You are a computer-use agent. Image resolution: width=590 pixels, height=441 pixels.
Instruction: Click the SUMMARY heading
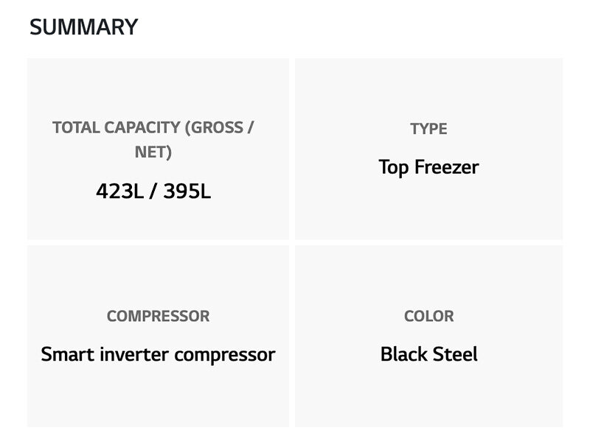83,27
